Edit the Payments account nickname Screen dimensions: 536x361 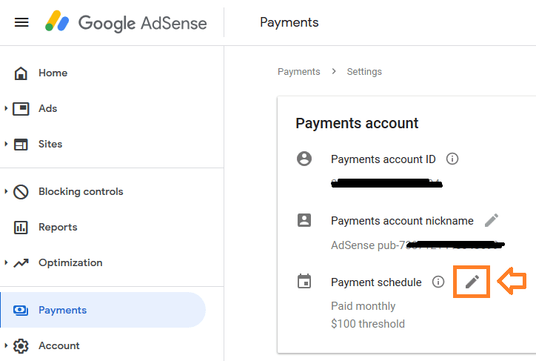coord(492,220)
